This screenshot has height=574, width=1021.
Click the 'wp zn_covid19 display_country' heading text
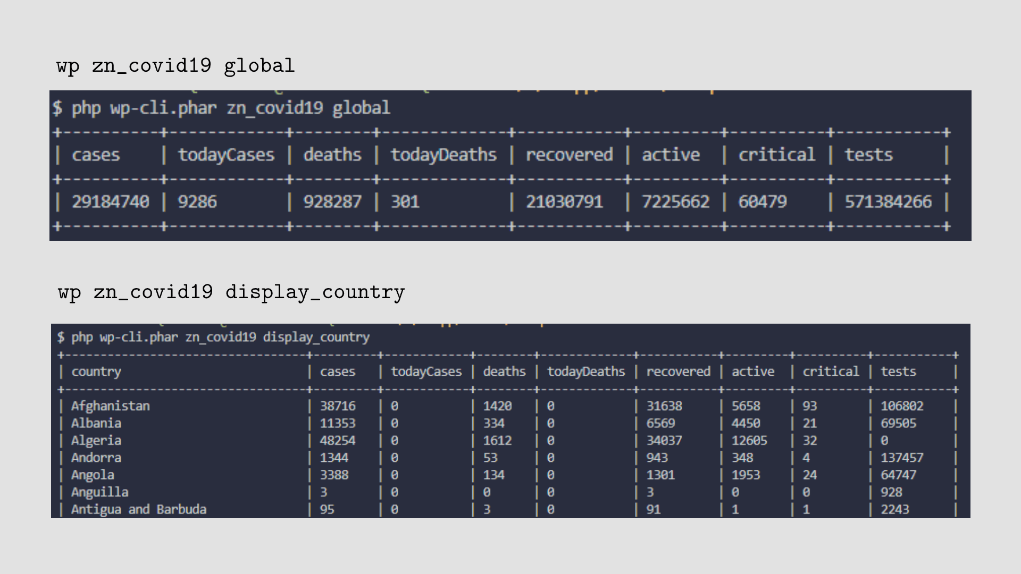tap(231, 292)
